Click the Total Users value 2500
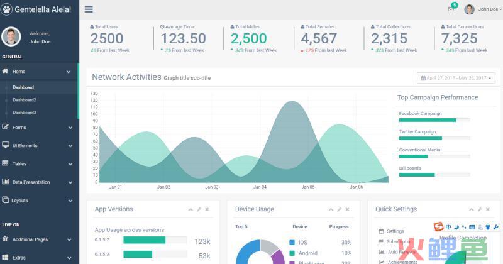 pos(106,38)
